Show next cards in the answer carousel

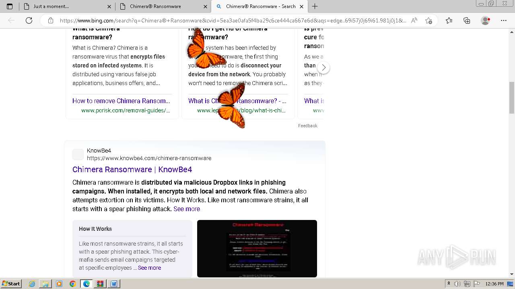pyautogui.click(x=324, y=67)
